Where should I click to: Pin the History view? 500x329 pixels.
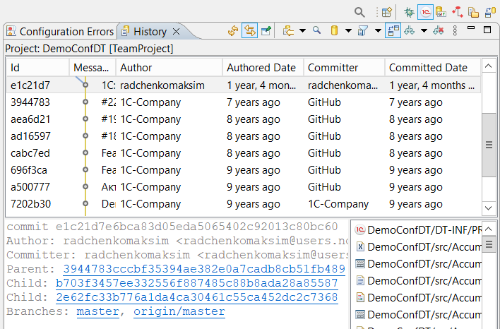point(266,31)
